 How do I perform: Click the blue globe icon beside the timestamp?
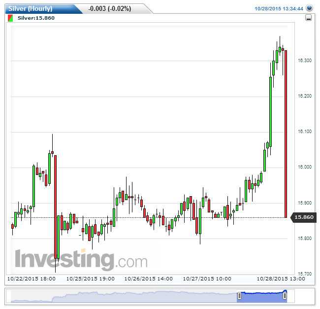click(309, 8)
